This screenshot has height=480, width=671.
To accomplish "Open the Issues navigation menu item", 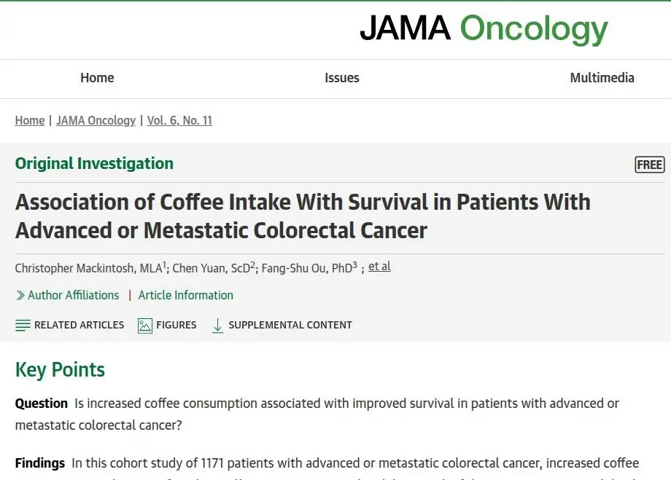I will point(342,78).
